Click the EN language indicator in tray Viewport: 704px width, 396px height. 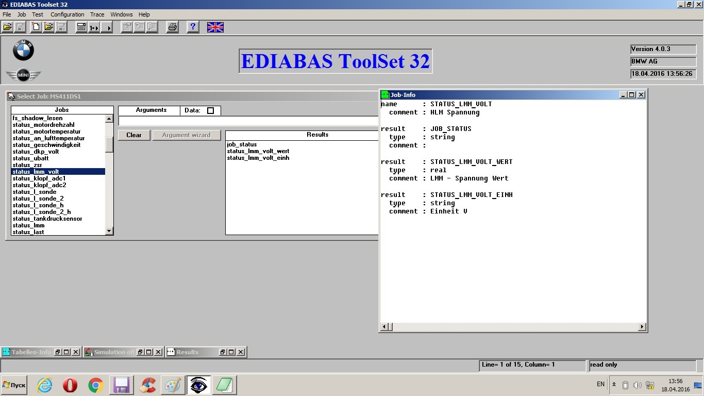tap(600, 384)
